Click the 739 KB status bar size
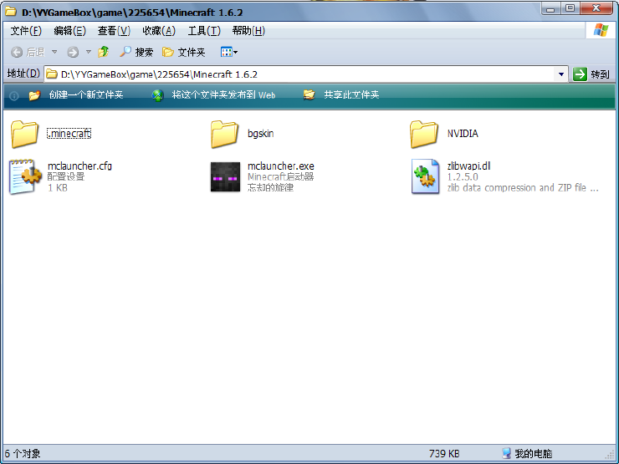 (444, 454)
